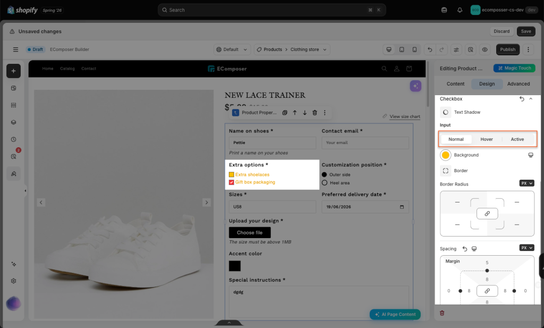Open the store search icon in header

385,69
